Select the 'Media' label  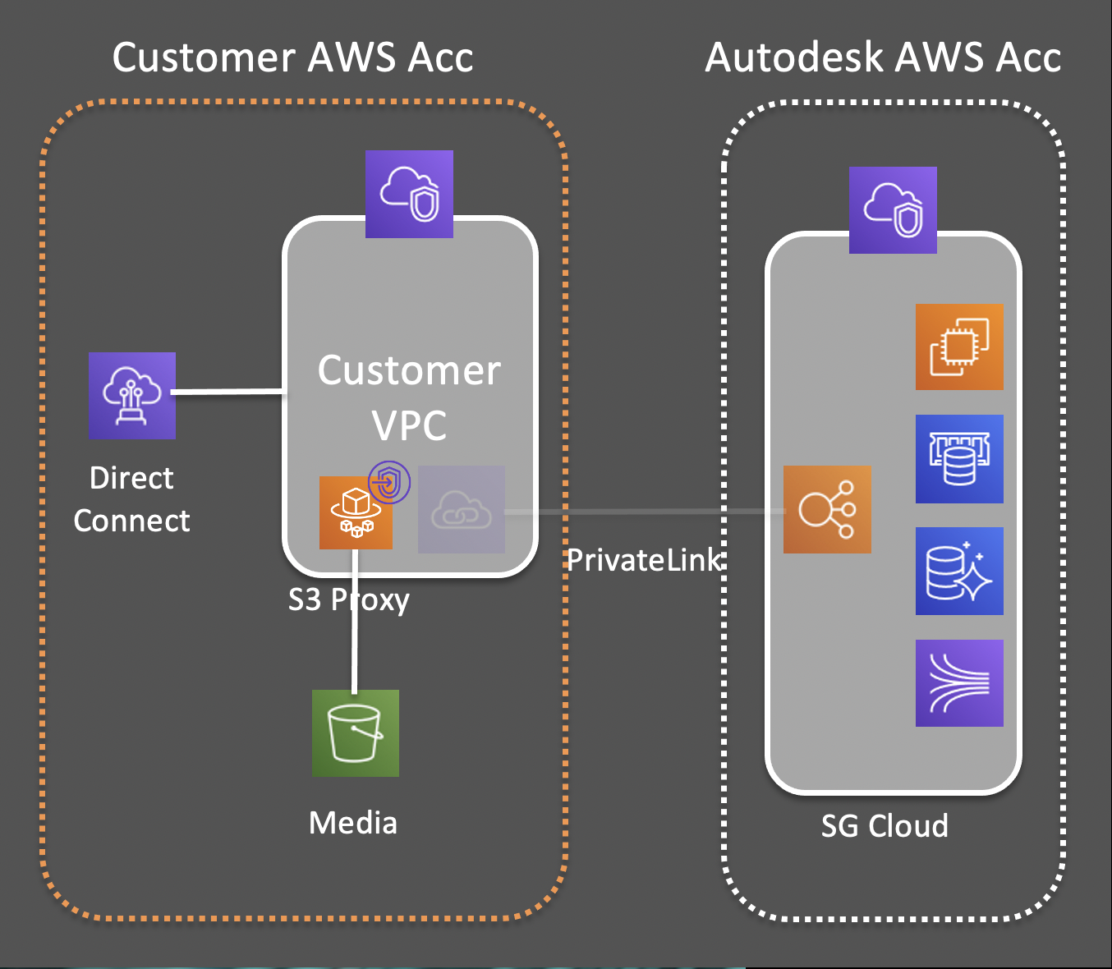click(x=353, y=823)
